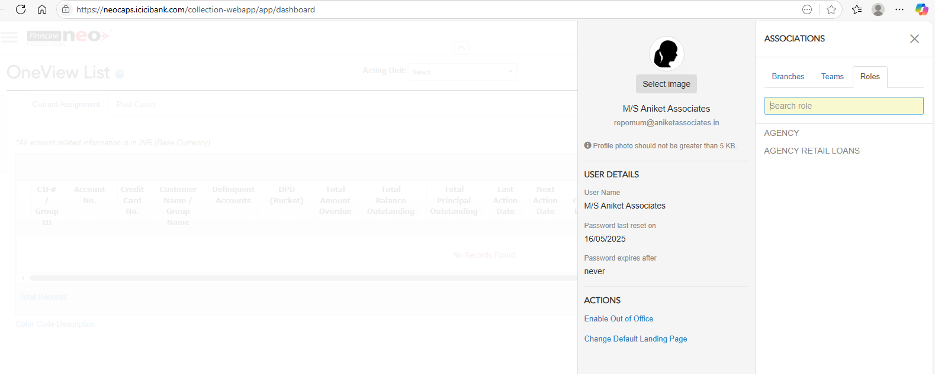The height and width of the screenshot is (374, 935).
Task: Launch the Copilot sidebar icon
Action: pyautogui.click(x=921, y=9)
